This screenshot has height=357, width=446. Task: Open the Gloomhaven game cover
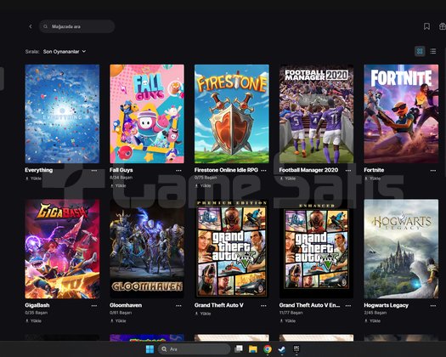pos(147,249)
